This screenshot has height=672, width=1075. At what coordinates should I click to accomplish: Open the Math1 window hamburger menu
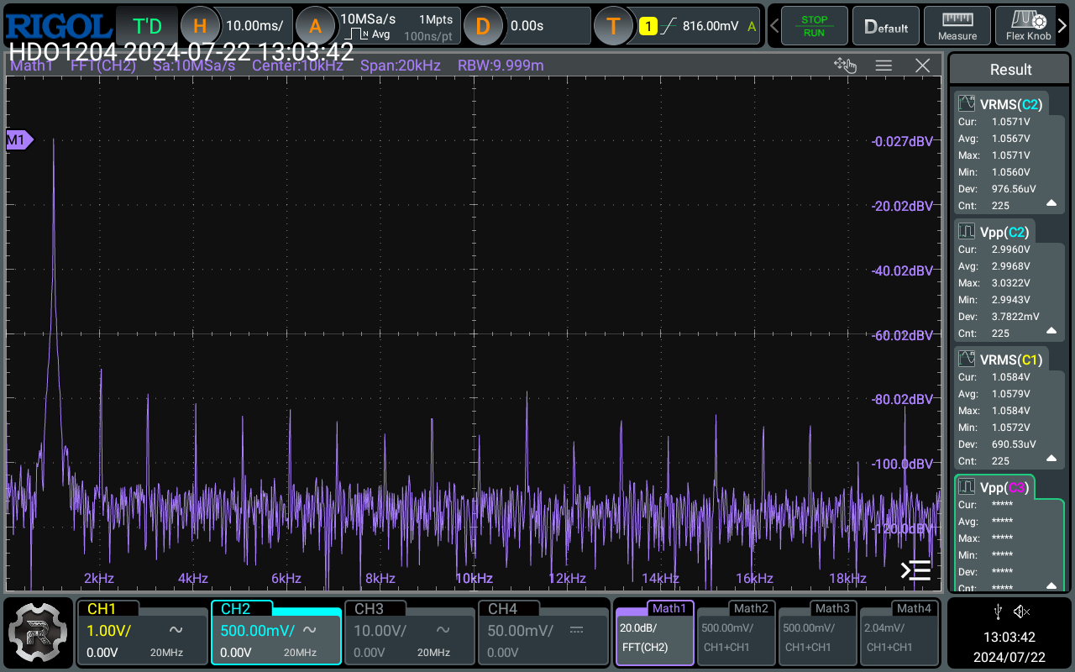point(884,66)
